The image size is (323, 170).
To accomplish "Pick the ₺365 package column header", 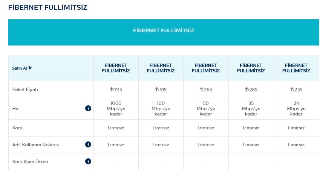I will [206, 68].
